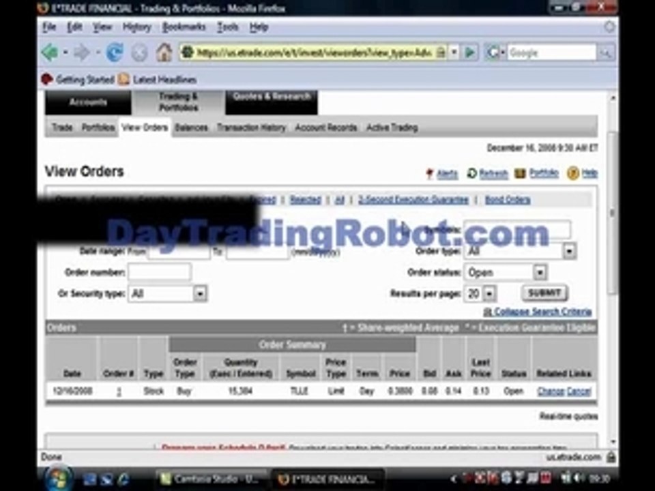Open the File menu
The height and width of the screenshot is (491, 655).
pyautogui.click(x=49, y=27)
